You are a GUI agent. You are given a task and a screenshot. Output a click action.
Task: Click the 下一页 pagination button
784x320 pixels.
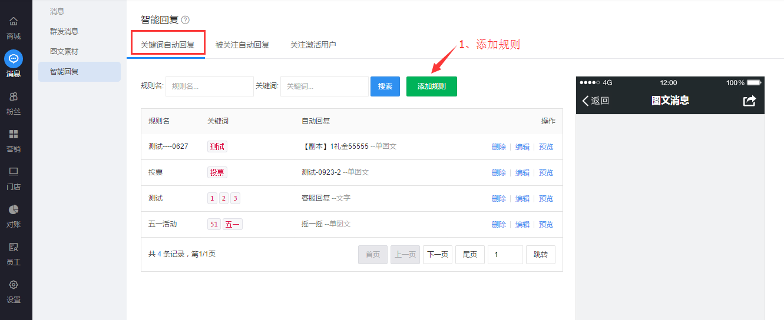coord(437,255)
